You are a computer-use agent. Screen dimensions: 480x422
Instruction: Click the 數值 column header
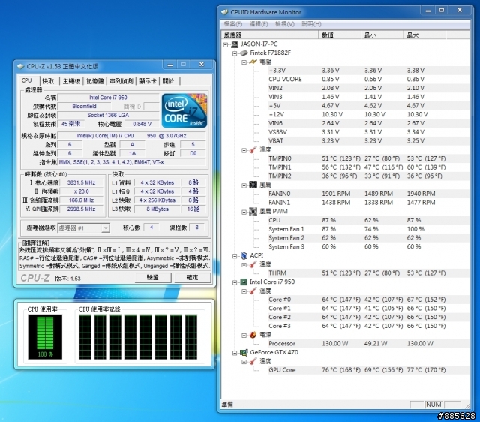pyautogui.click(x=340, y=35)
